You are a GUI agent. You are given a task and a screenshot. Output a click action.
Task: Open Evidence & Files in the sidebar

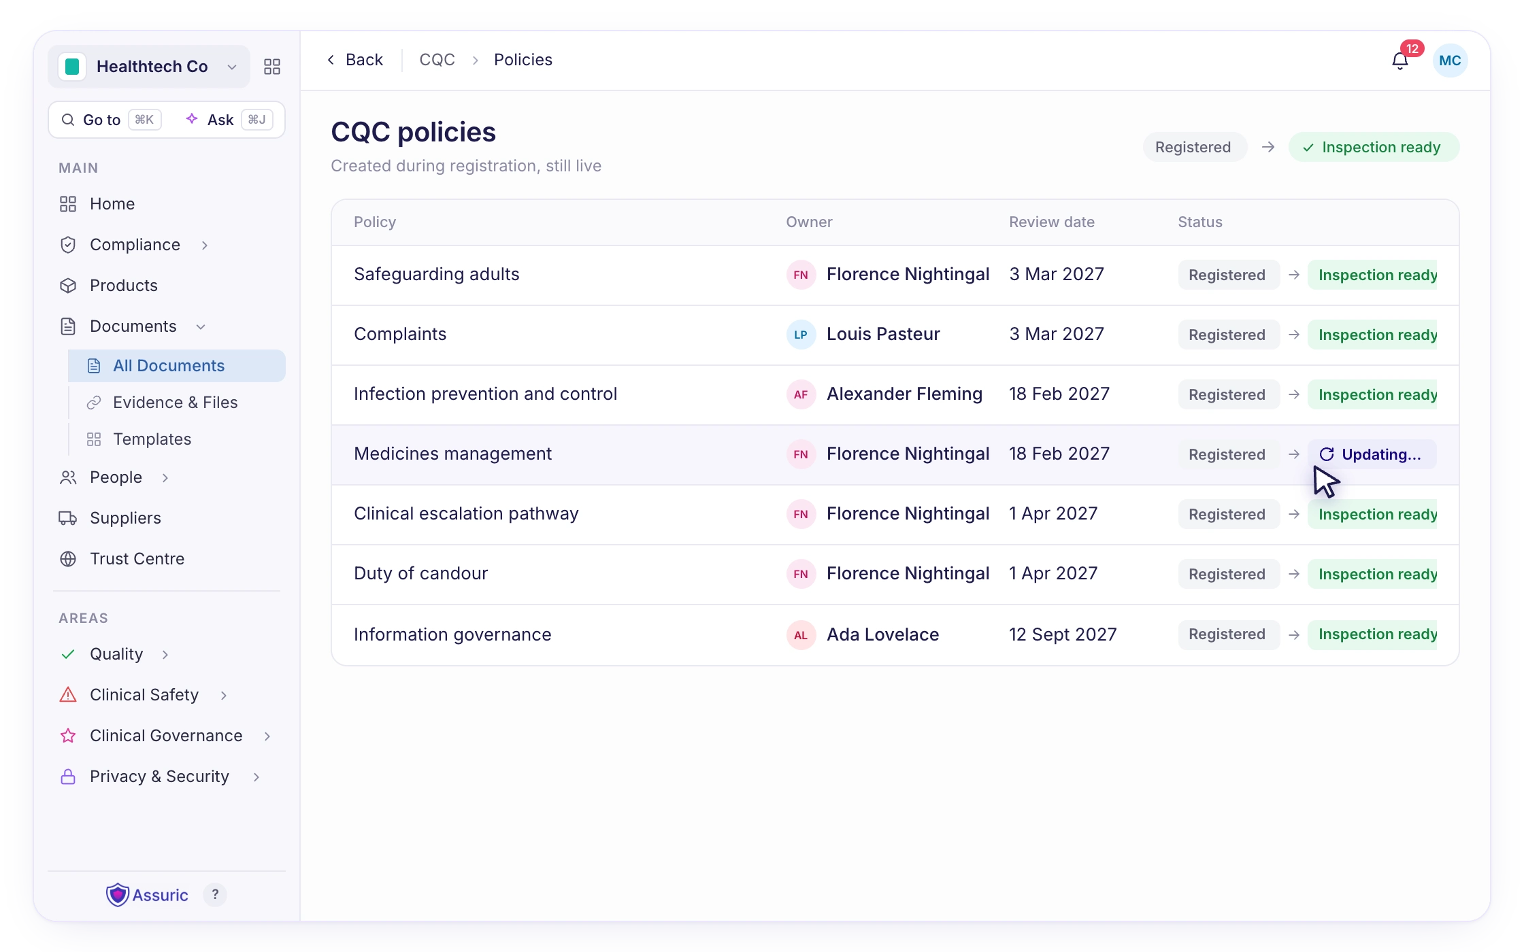point(177,403)
